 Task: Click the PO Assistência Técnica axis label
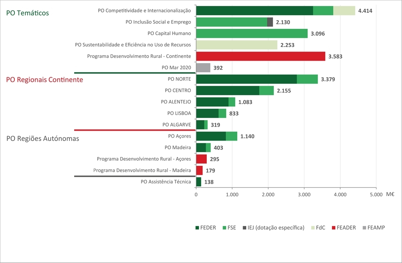pyautogui.click(x=166, y=181)
